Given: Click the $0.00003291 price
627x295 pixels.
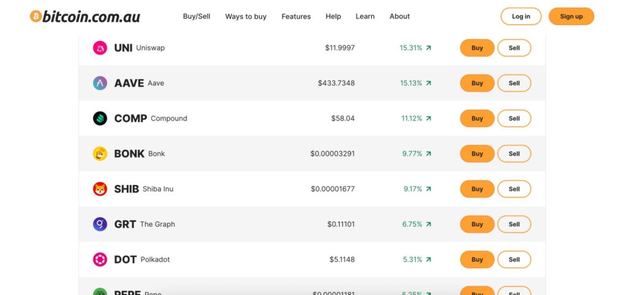Looking at the screenshot, I should point(332,154).
